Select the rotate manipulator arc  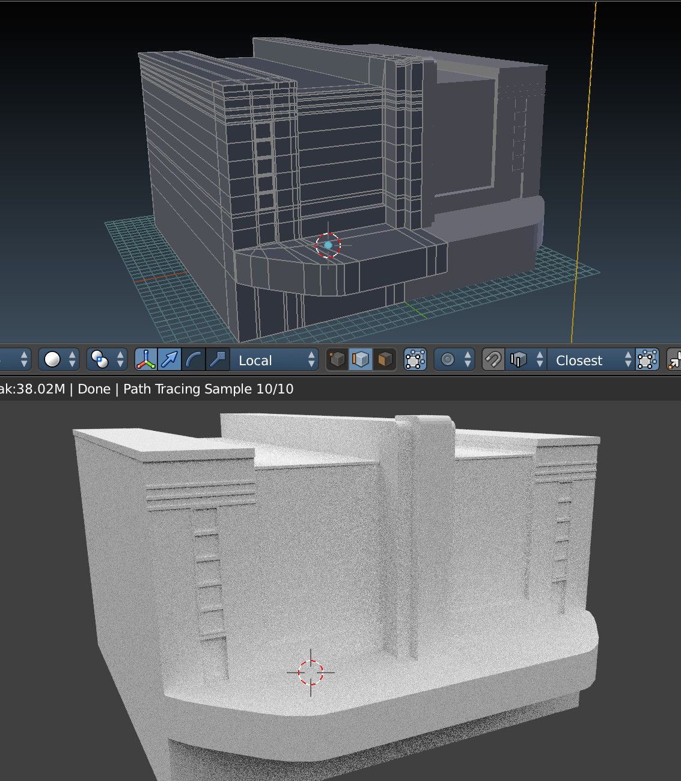click(194, 360)
